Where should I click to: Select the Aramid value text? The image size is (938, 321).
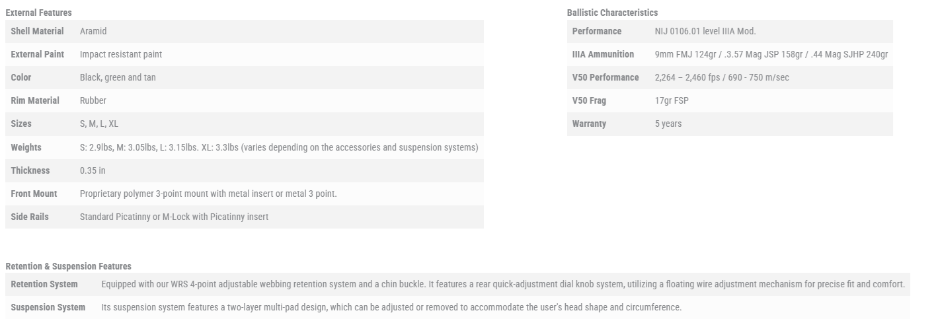(x=93, y=31)
